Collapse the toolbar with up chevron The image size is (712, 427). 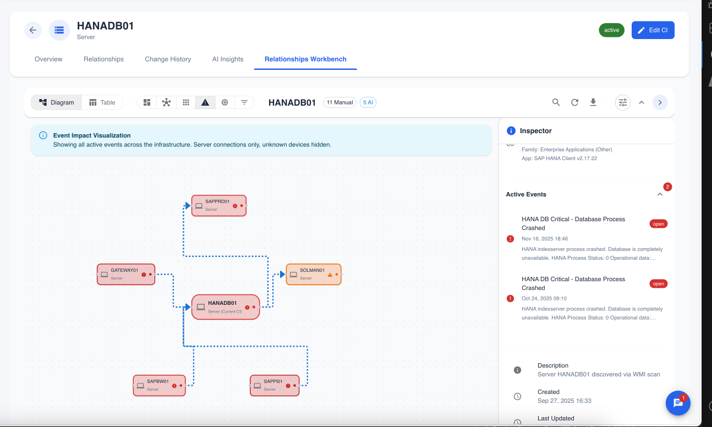click(642, 102)
